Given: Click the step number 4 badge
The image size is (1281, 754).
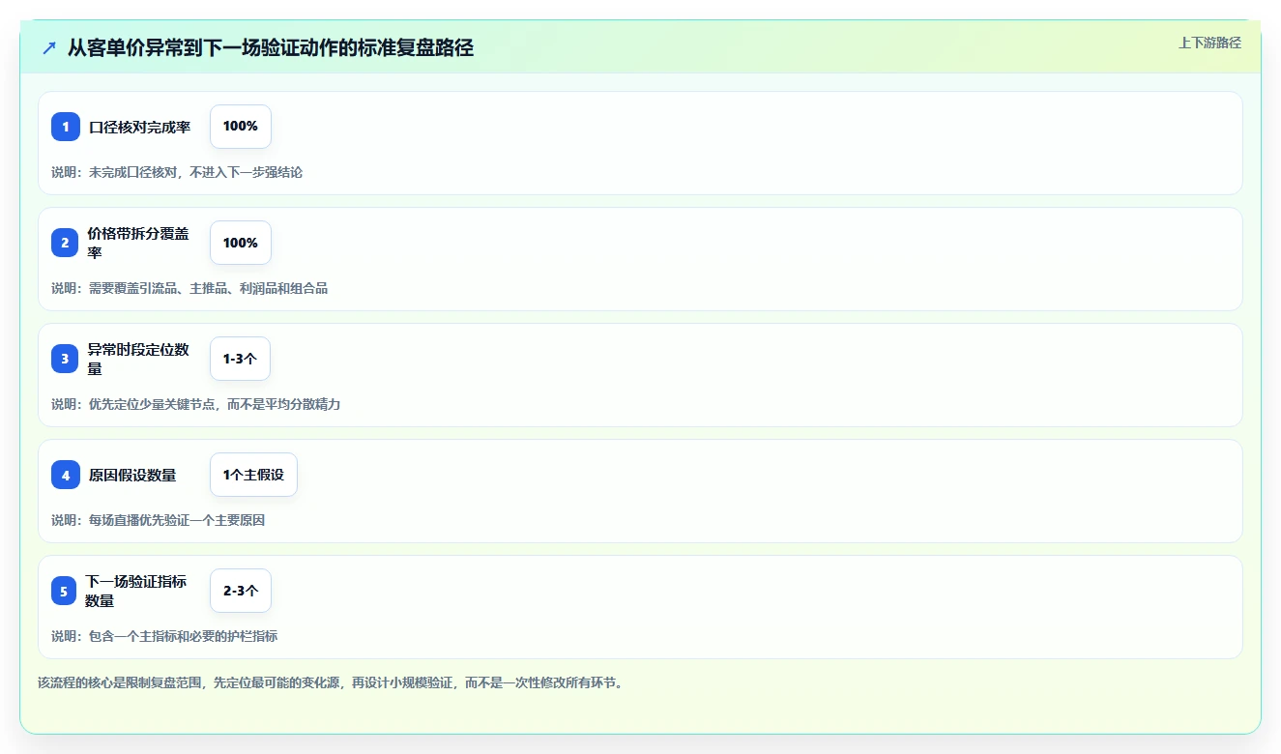Looking at the screenshot, I should [x=66, y=475].
